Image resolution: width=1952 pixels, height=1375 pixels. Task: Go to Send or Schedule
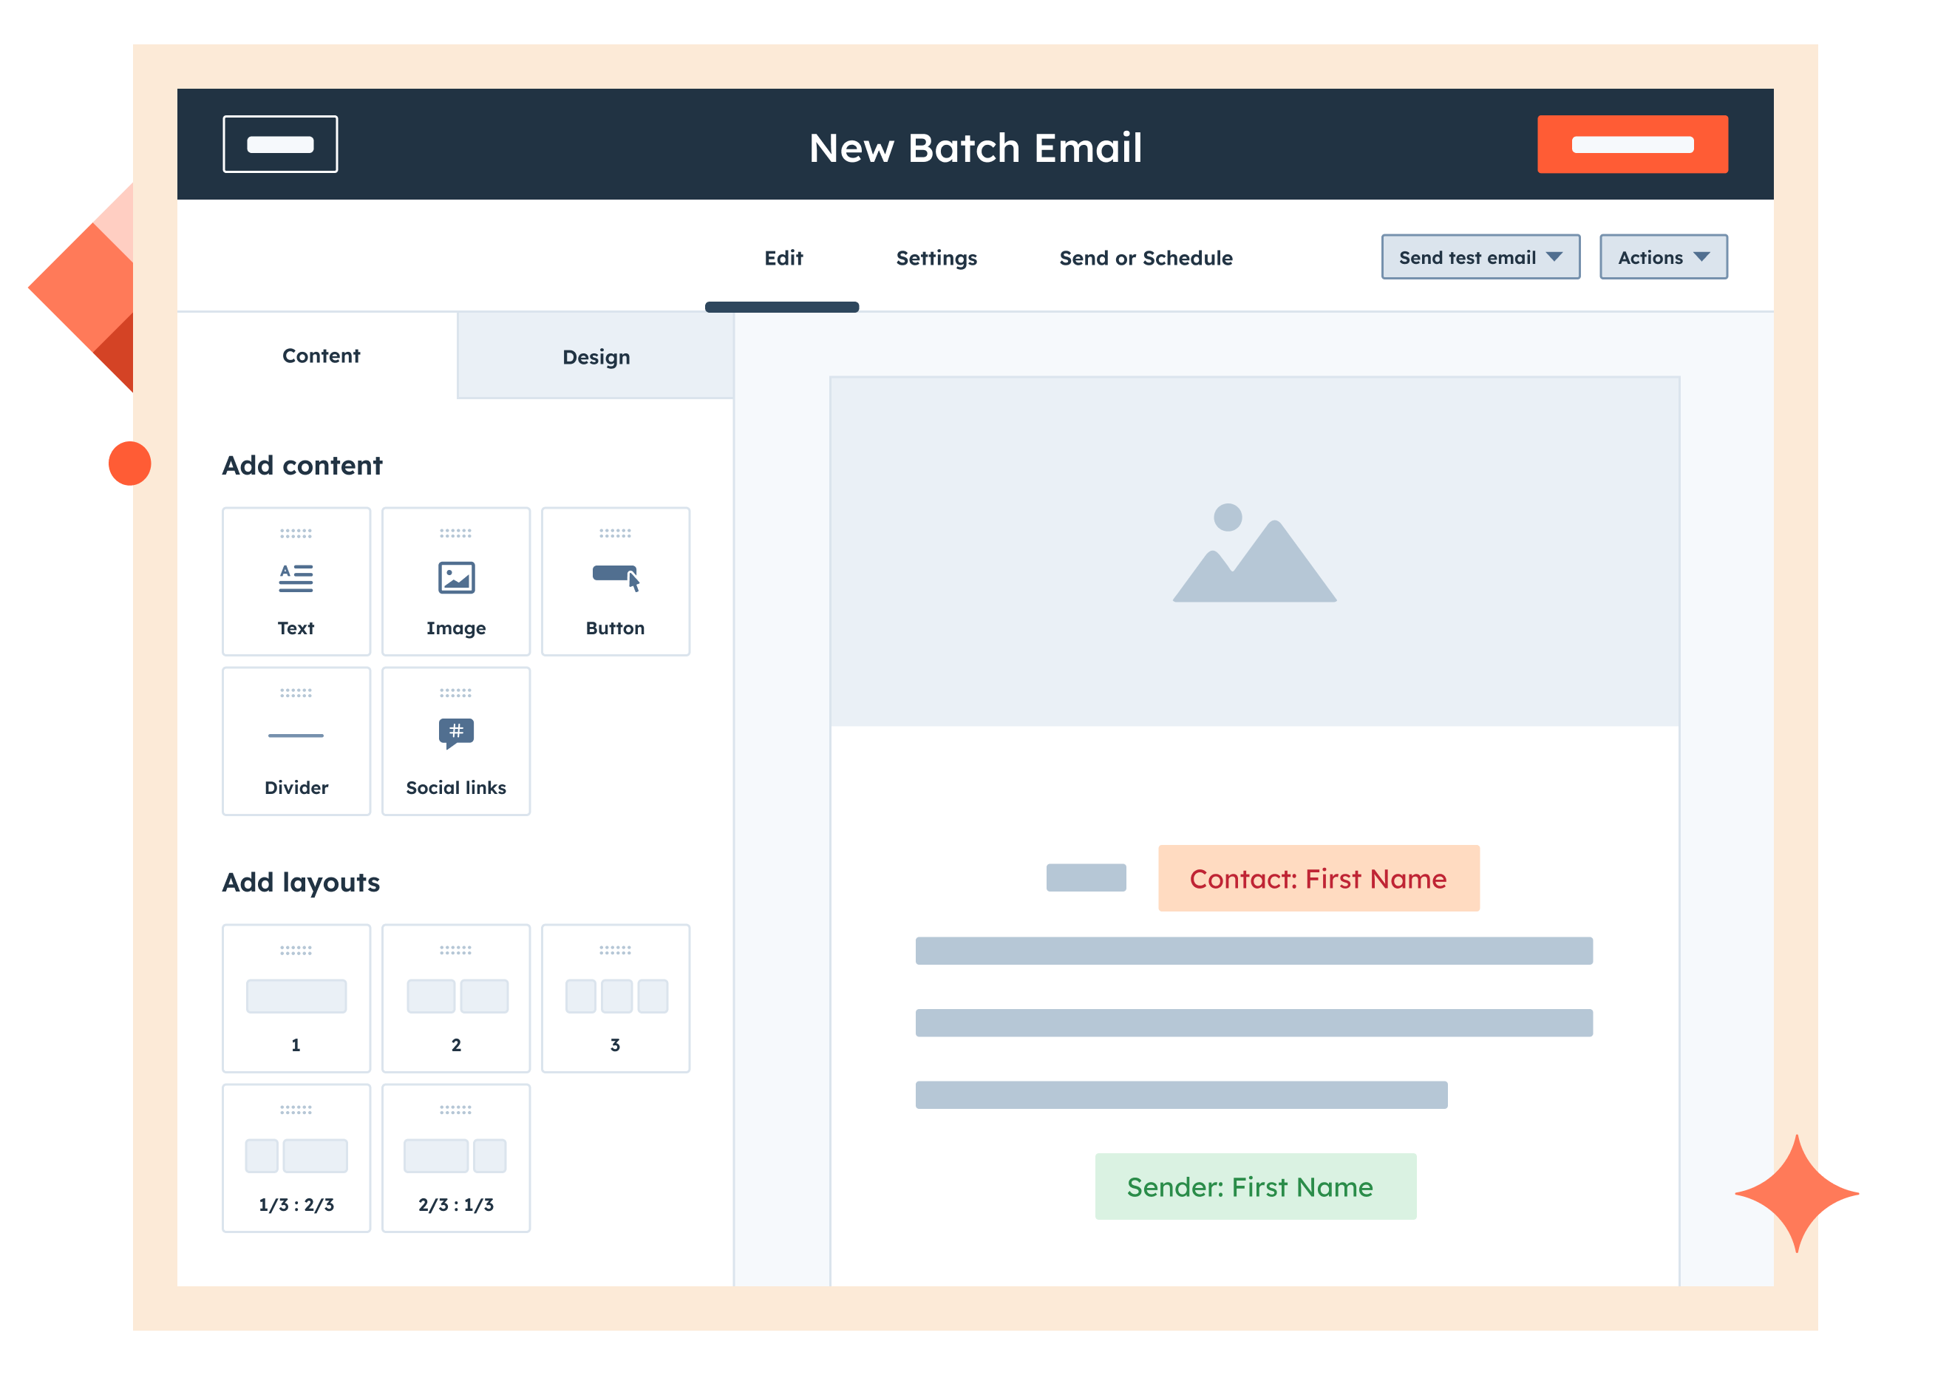coord(1145,258)
